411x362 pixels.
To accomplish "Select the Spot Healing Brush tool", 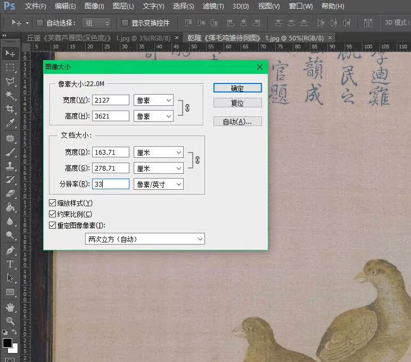I will [10, 138].
